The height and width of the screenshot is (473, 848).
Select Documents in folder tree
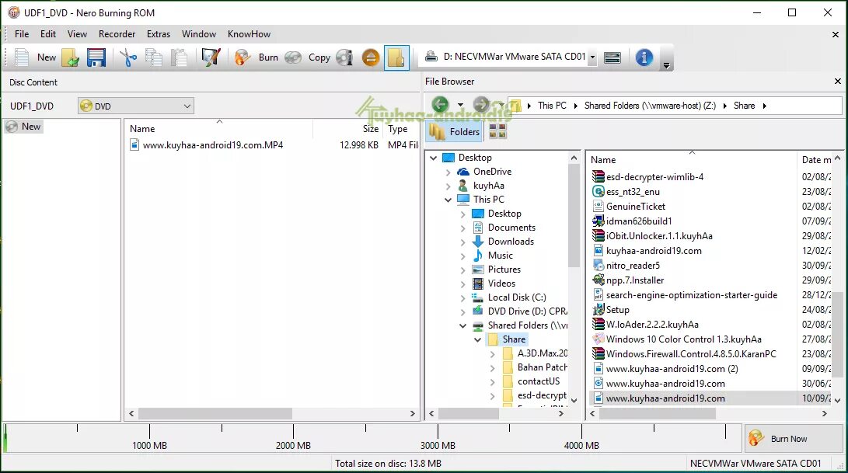pos(511,228)
